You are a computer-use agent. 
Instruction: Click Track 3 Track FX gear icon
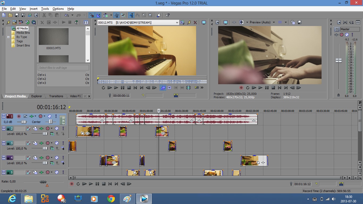48,143
